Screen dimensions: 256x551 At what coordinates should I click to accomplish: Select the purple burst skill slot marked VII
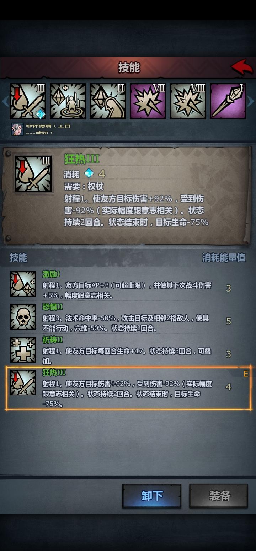click(x=148, y=101)
